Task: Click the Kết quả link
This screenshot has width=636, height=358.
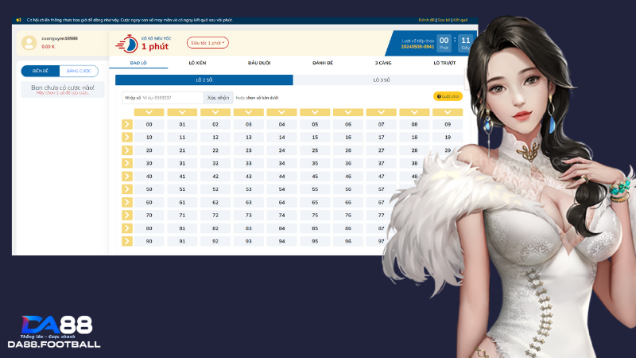Action: point(460,20)
